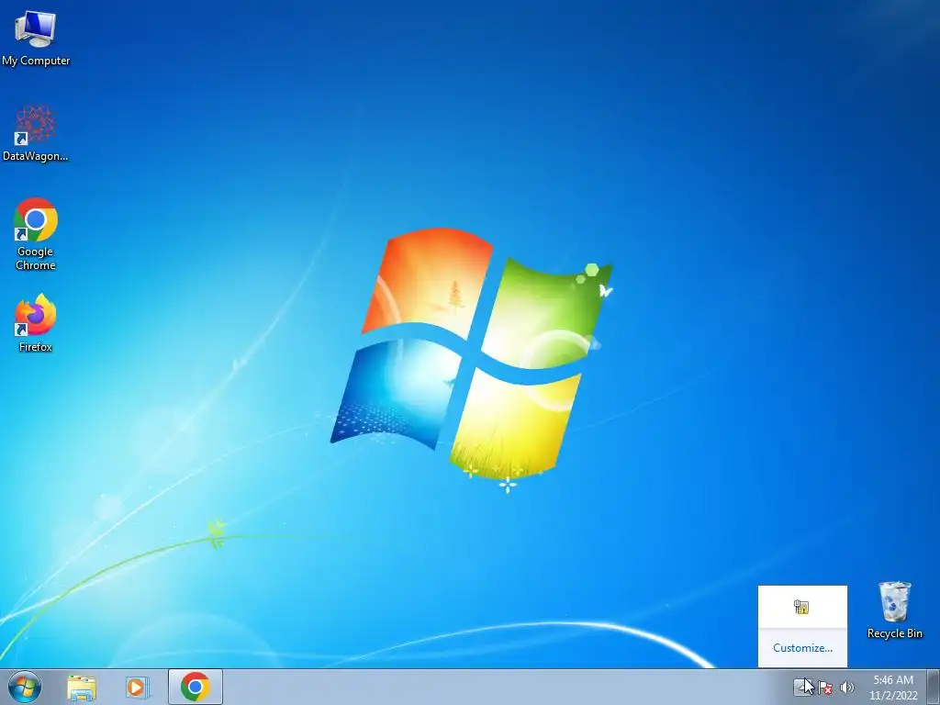Click the hidden tray icon in the overflow popup
Image resolution: width=940 pixels, height=705 pixels.
coord(801,607)
